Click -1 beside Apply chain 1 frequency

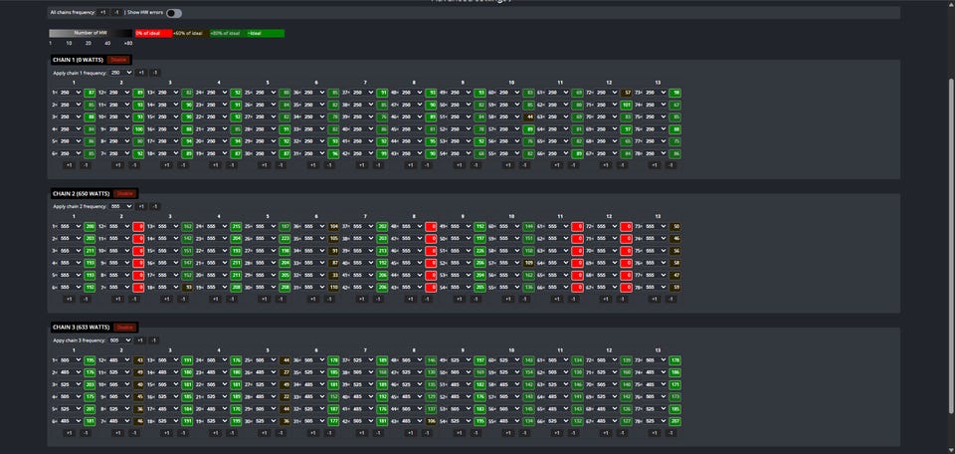[x=155, y=73]
